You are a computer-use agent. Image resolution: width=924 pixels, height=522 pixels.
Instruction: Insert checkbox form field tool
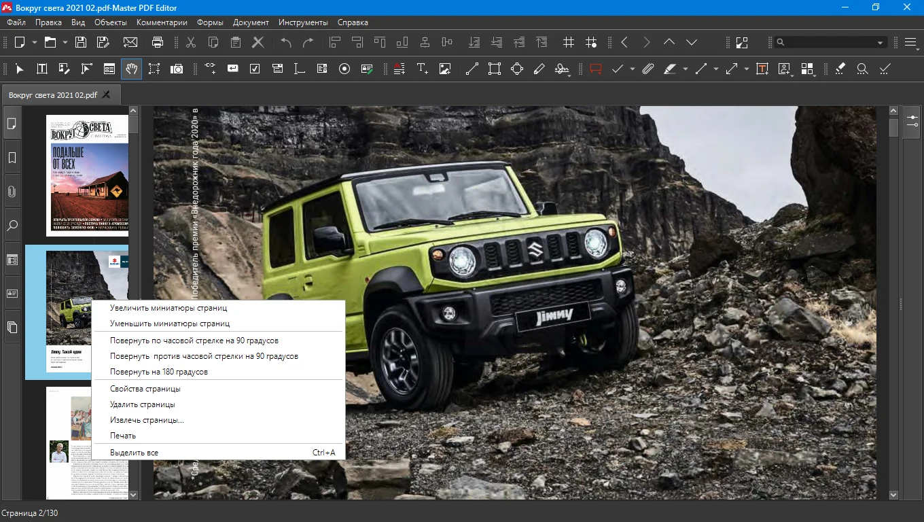(255, 69)
